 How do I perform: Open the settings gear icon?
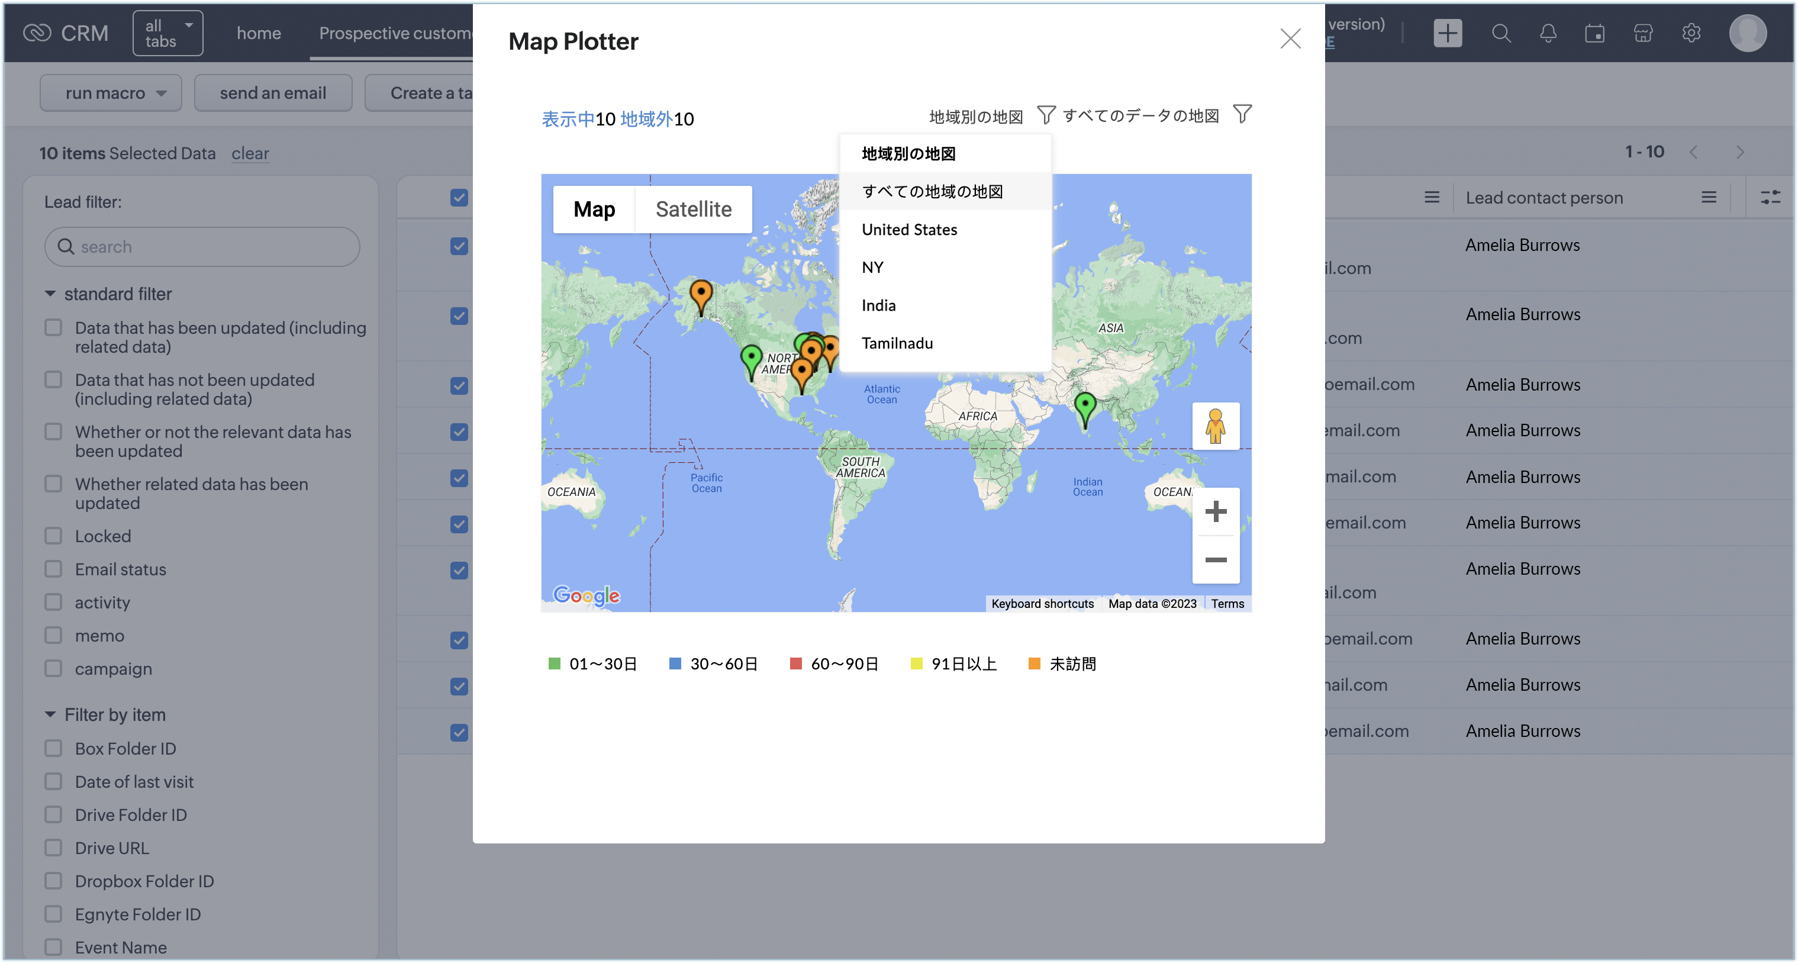coord(1690,33)
